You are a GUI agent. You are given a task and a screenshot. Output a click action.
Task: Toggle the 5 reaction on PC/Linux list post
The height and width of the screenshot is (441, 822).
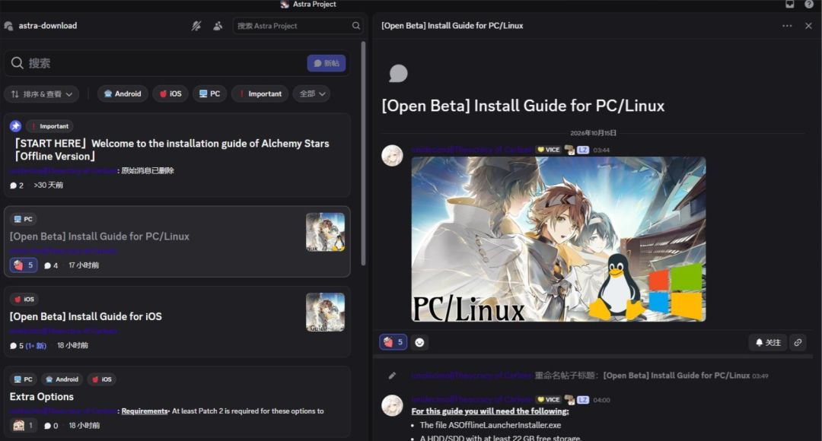pyautogui.click(x=24, y=265)
